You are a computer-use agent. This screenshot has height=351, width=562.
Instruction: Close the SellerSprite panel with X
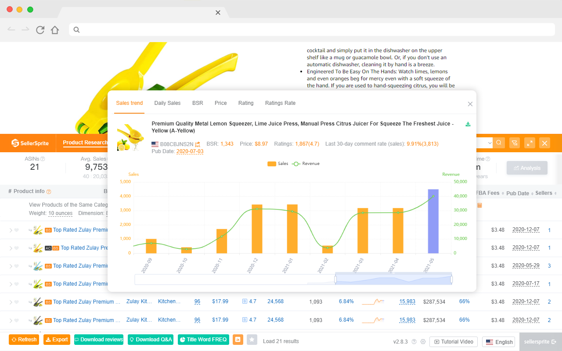coord(544,143)
